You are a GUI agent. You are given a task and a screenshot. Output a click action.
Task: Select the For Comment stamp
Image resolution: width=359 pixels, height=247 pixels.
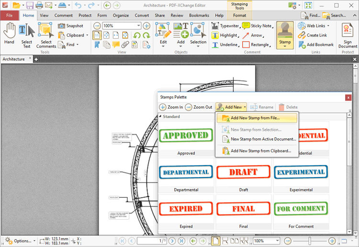pos(301,212)
